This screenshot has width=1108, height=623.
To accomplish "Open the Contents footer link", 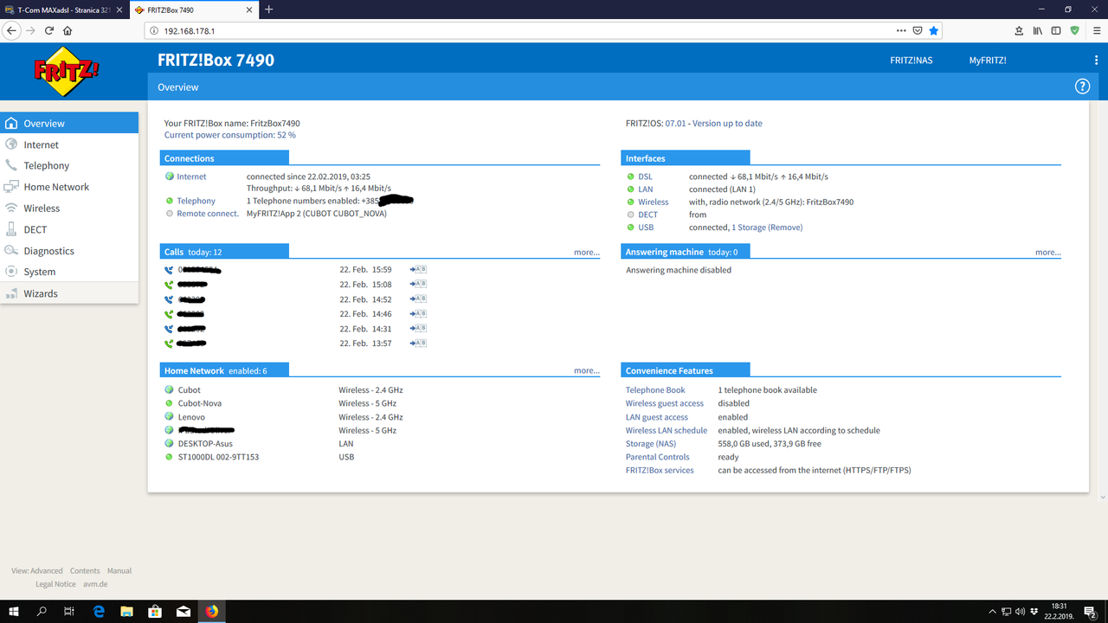I will (x=85, y=571).
